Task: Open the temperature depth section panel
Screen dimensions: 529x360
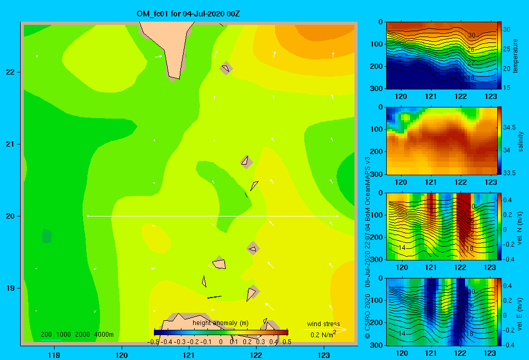Action: point(442,56)
